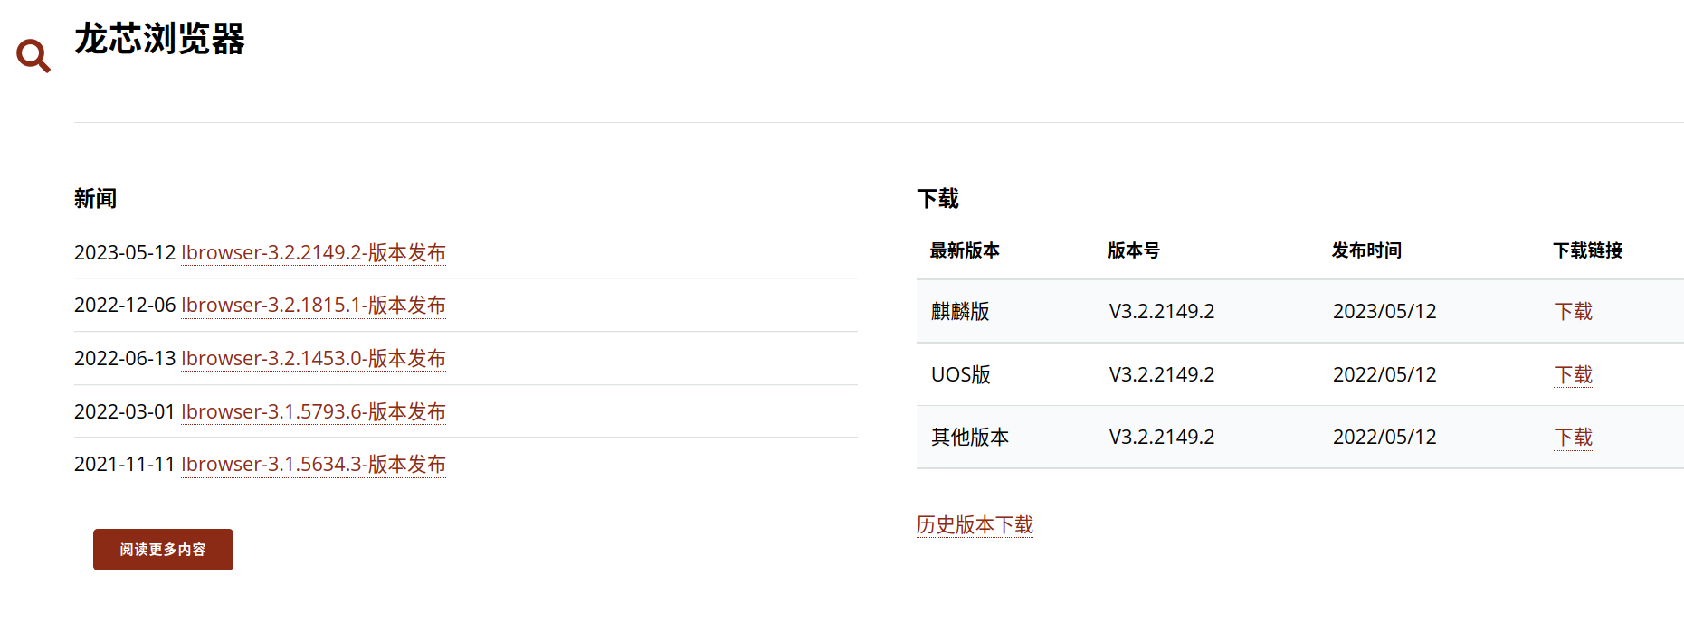1684x622 pixels.
Task: Download the UOS版 browser build
Action: (x=1573, y=374)
